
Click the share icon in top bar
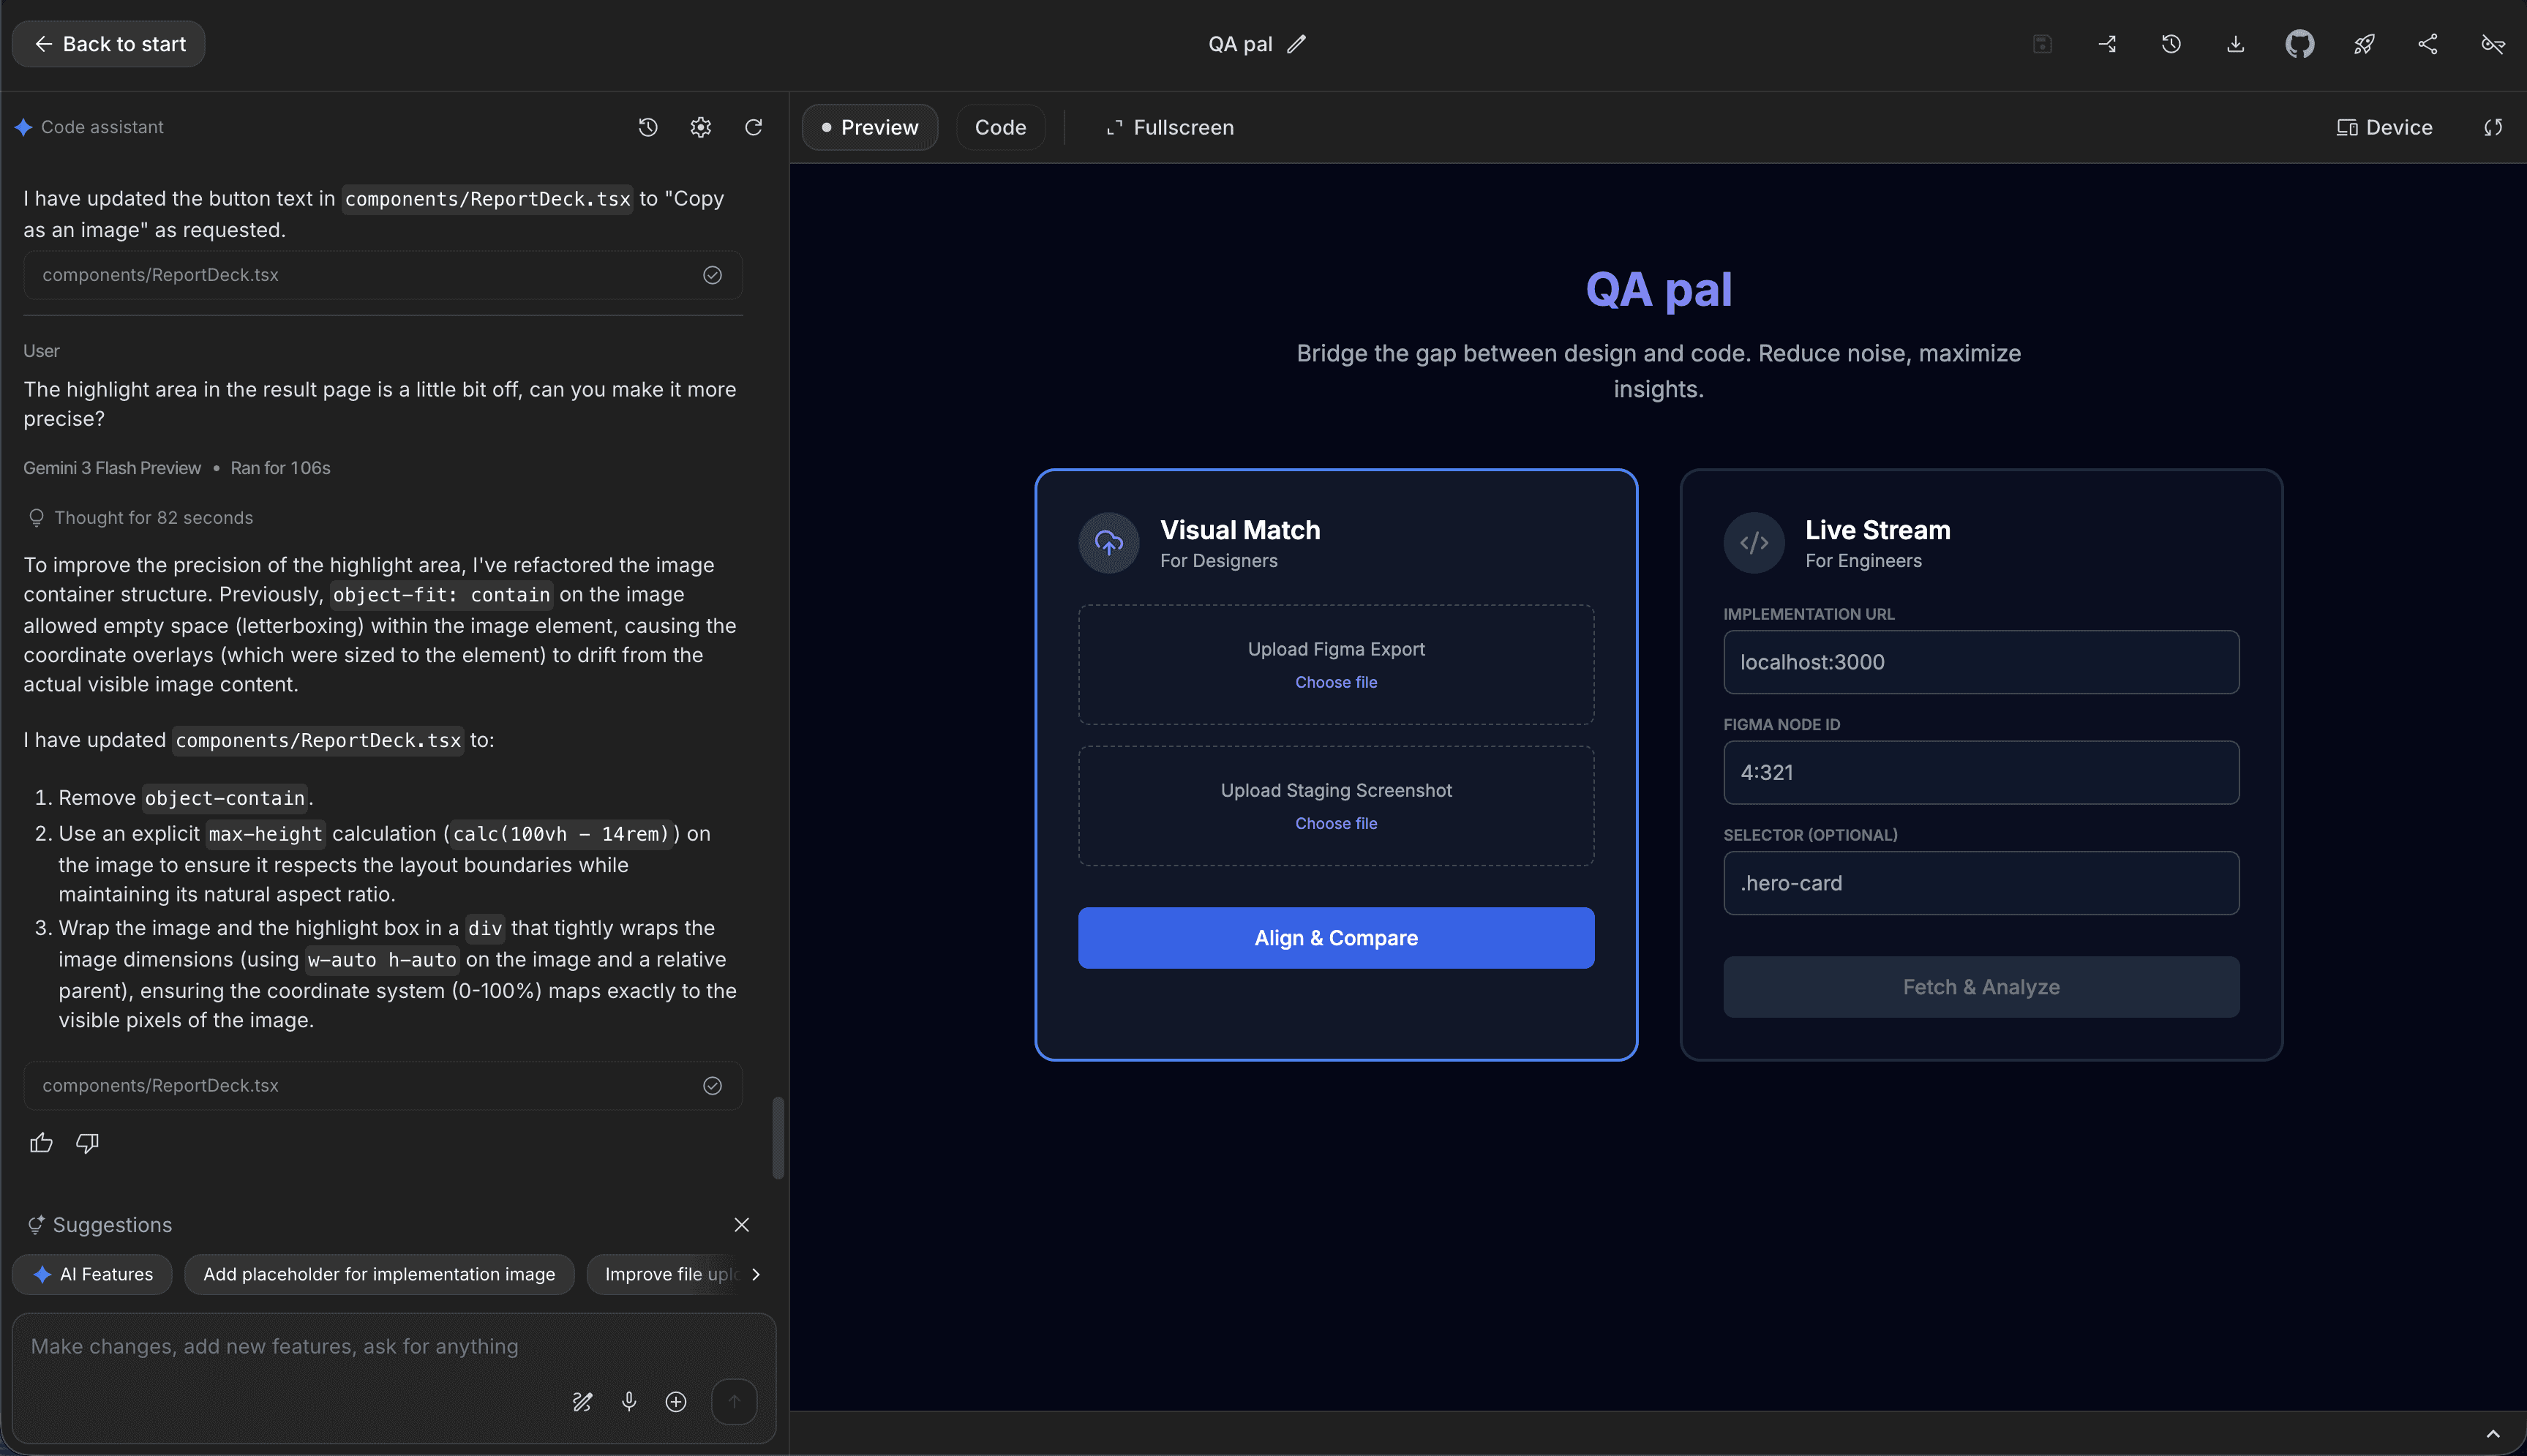click(2427, 44)
